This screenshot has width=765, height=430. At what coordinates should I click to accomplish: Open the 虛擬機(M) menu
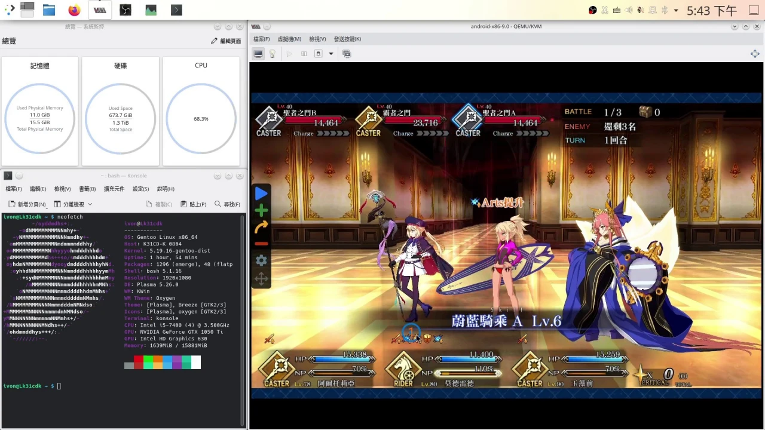tap(289, 39)
